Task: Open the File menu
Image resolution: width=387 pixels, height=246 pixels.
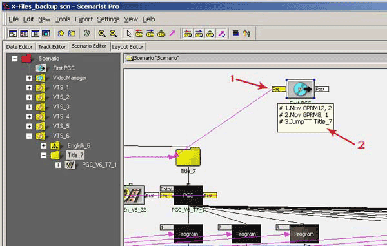Action: [x=14, y=19]
